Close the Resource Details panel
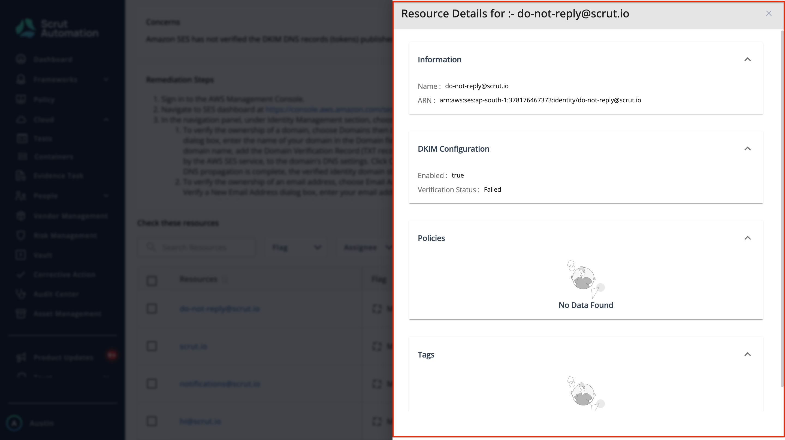 tap(769, 13)
